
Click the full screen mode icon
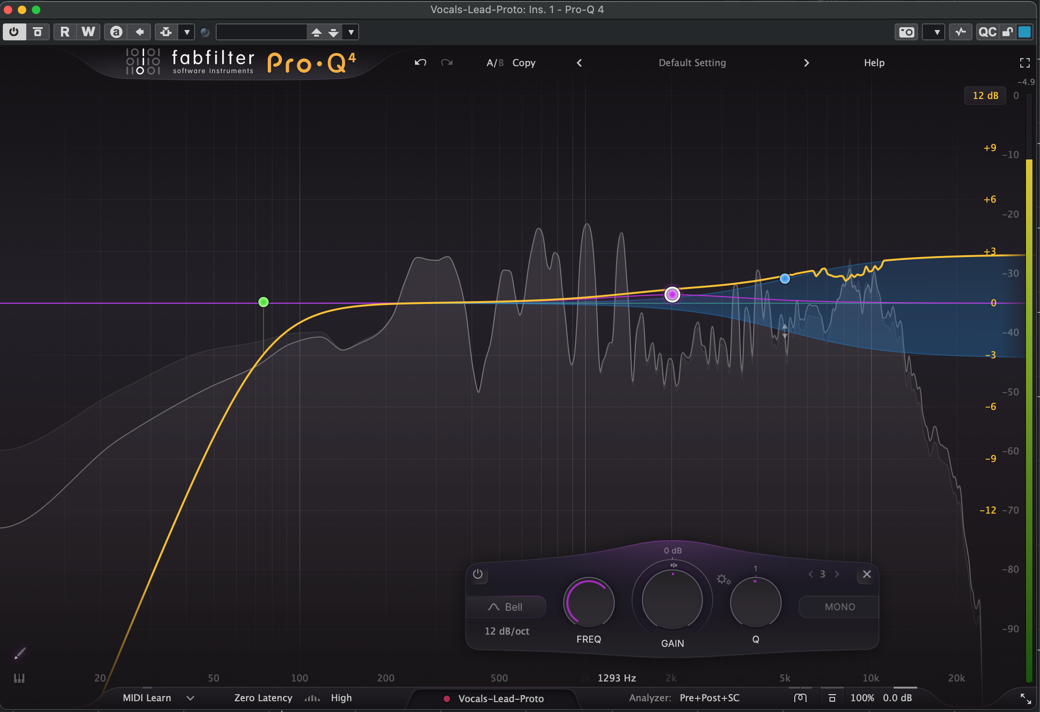coord(1025,63)
